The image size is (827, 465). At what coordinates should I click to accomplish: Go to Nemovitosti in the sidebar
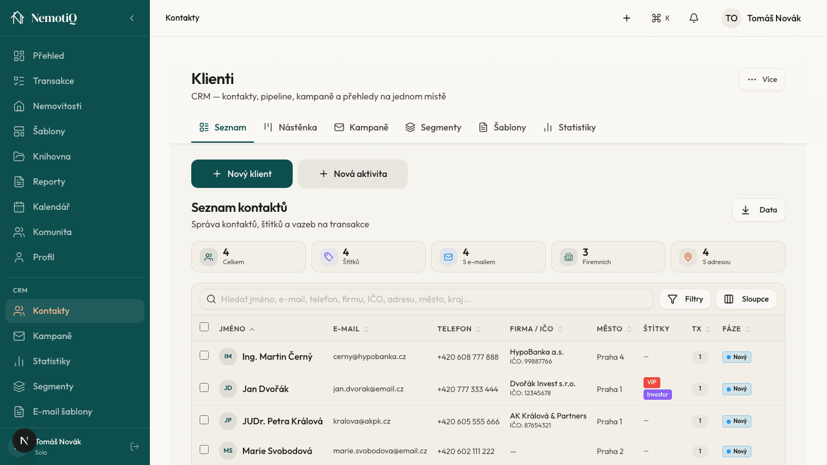75,106
